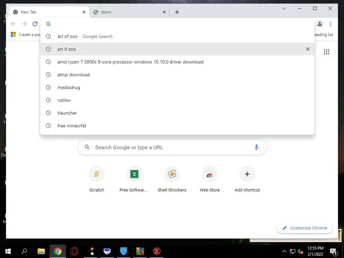Screen dimensions: 344x258
Task: Open the network tray icon
Action: click(x=293, y=251)
